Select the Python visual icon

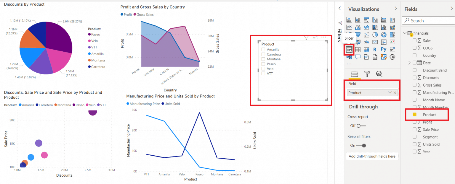[x=384, y=49]
